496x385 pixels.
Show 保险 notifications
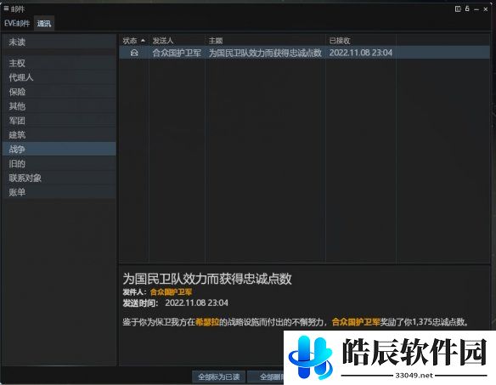(x=59, y=92)
